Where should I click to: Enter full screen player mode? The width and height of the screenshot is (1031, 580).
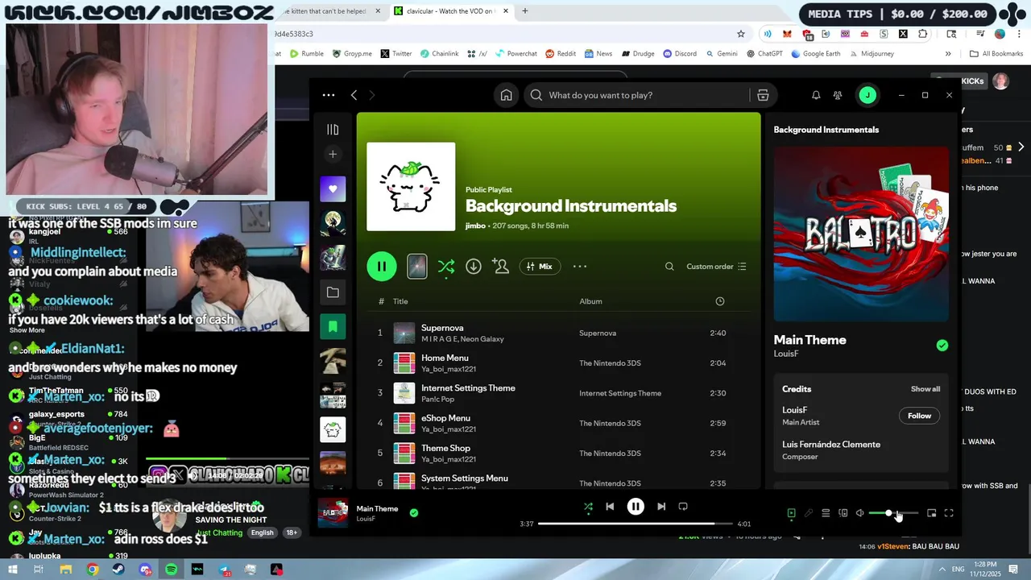(949, 513)
